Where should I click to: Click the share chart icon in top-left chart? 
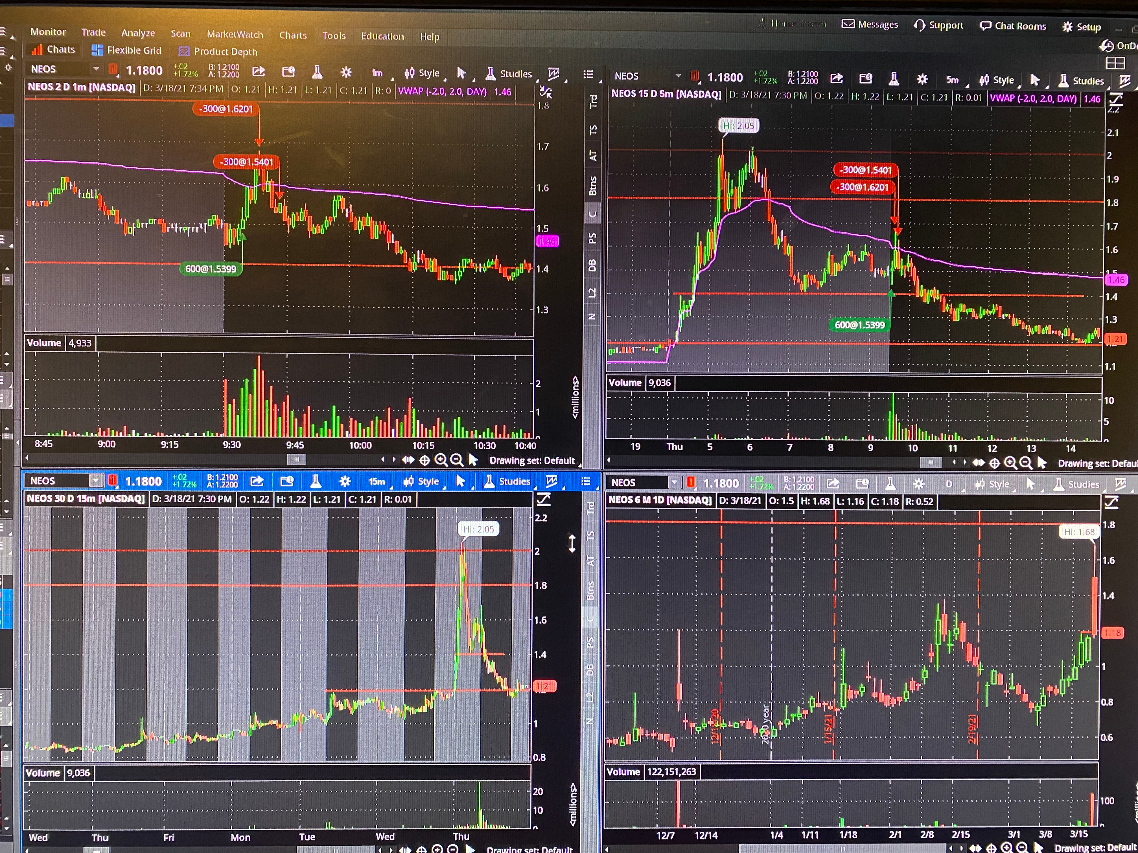tap(259, 72)
